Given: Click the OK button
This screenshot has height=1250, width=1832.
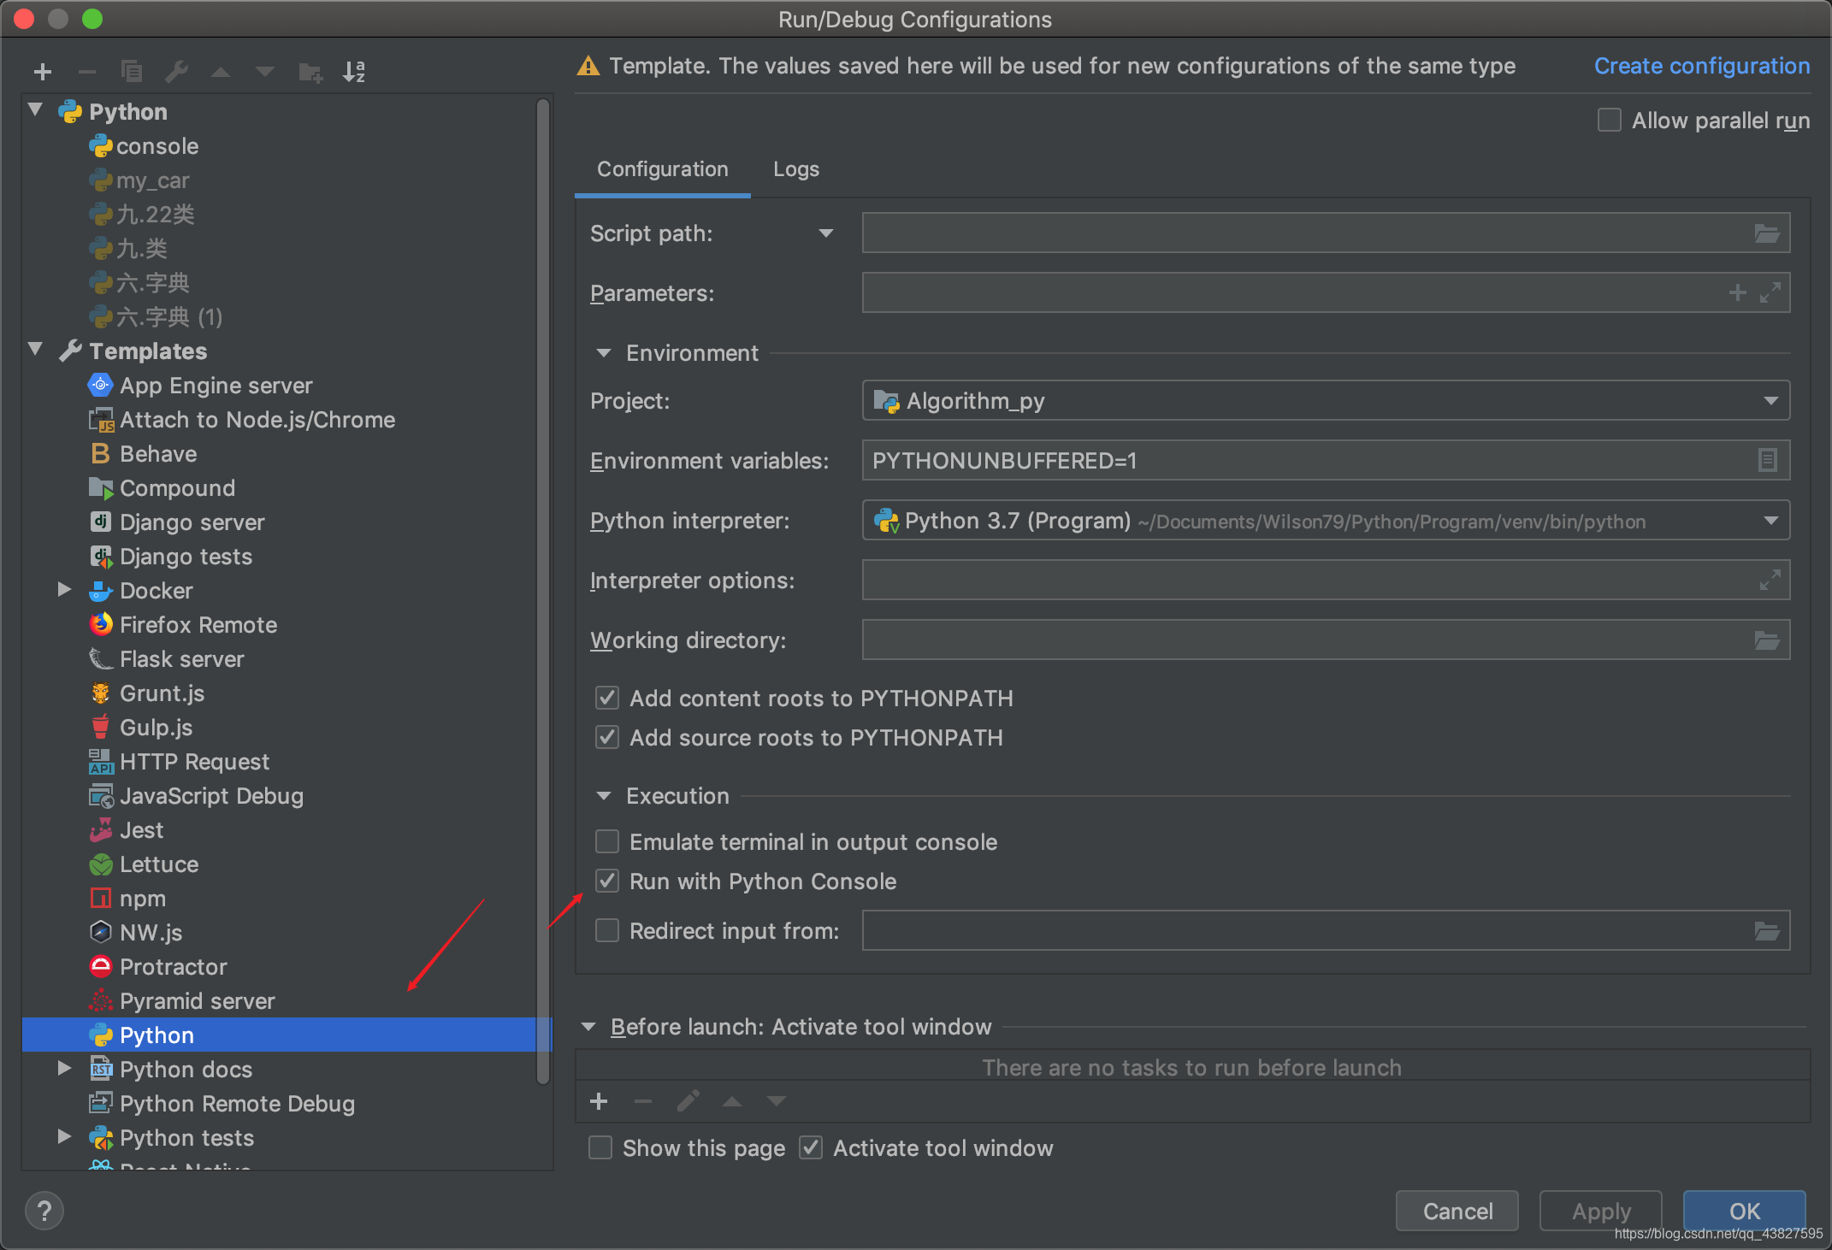Looking at the screenshot, I should (x=1745, y=1211).
